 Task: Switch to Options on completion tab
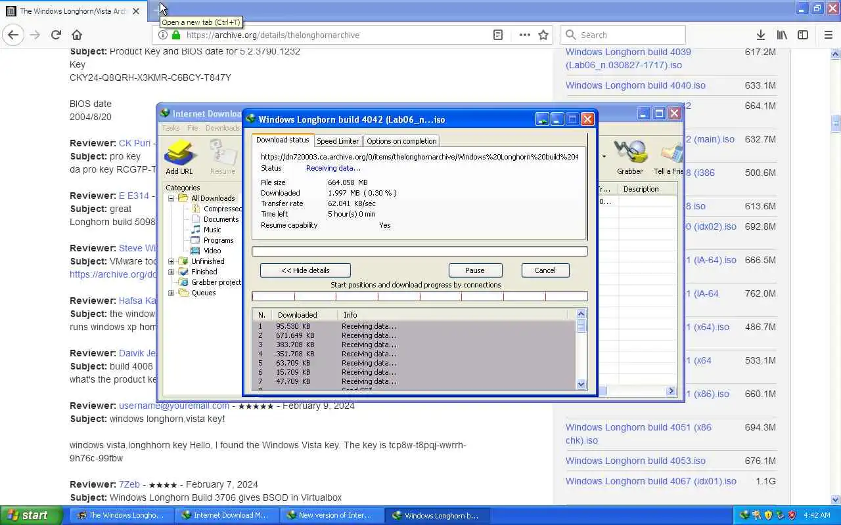[401, 141]
